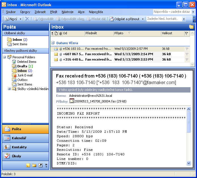197x178 pixels.
Task: Open the Soubor menu
Action: [11, 12]
